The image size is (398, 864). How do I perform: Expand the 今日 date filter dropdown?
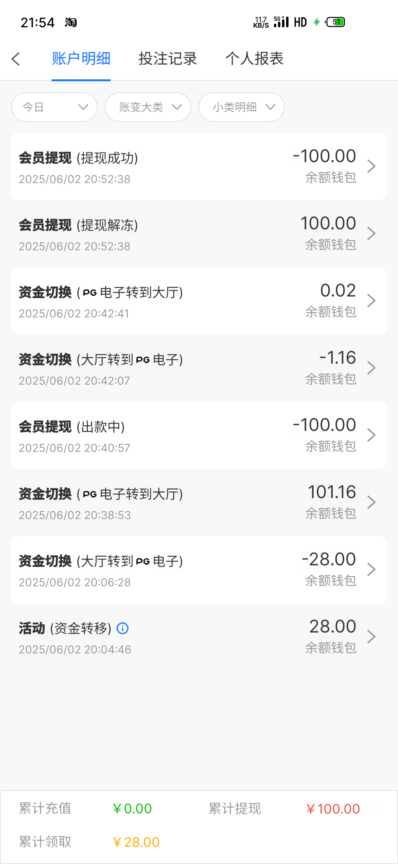tap(55, 107)
